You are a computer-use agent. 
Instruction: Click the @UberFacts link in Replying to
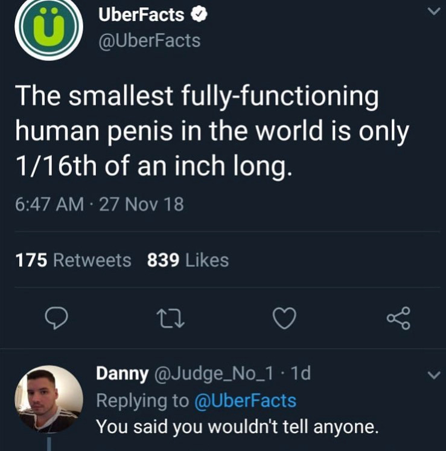[245, 400]
